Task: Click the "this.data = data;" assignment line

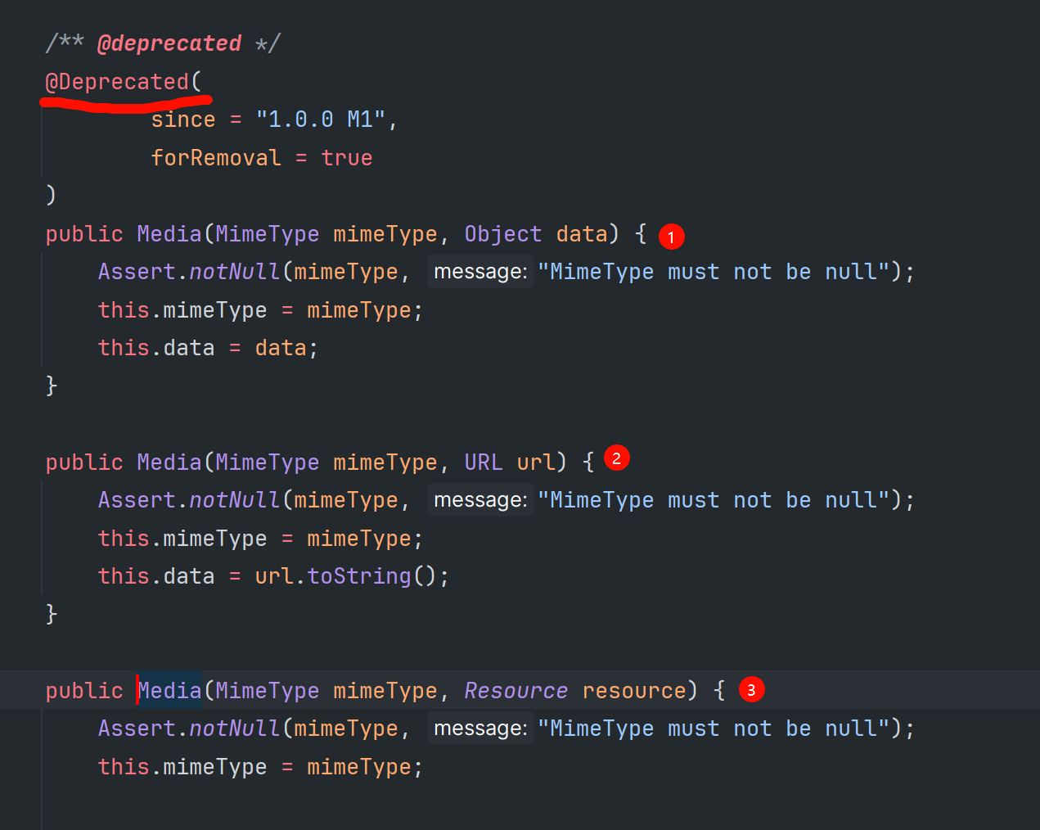Action: click(208, 348)
